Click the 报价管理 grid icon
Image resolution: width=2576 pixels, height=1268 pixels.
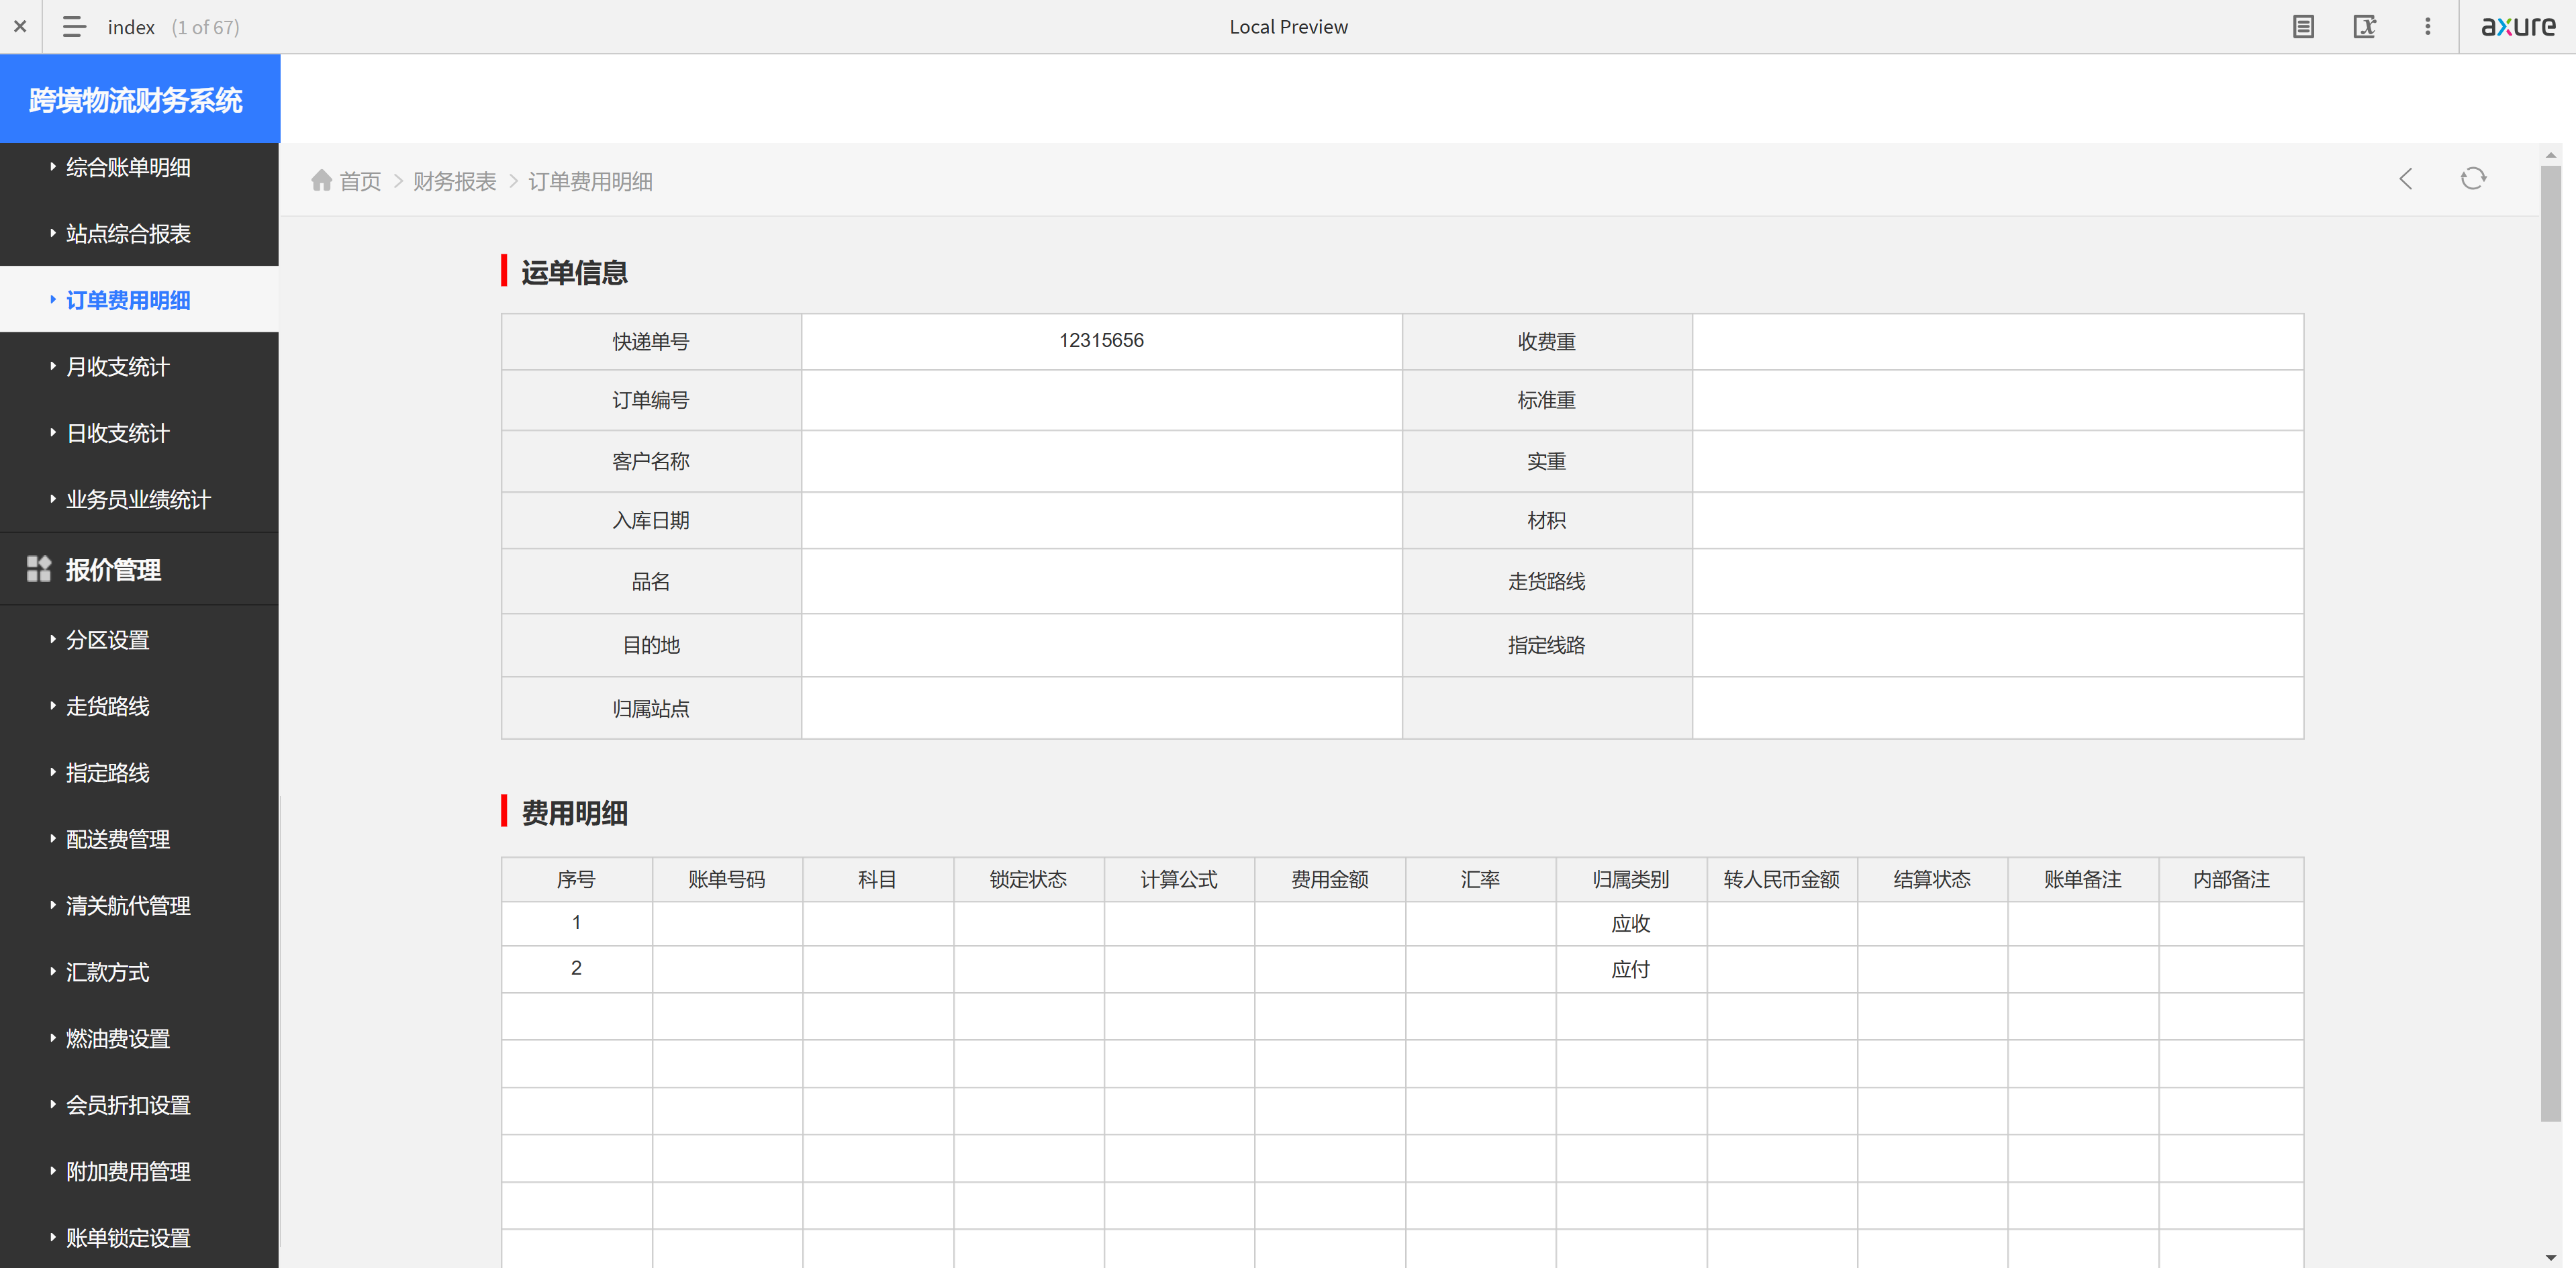click(x=39, y=569)
